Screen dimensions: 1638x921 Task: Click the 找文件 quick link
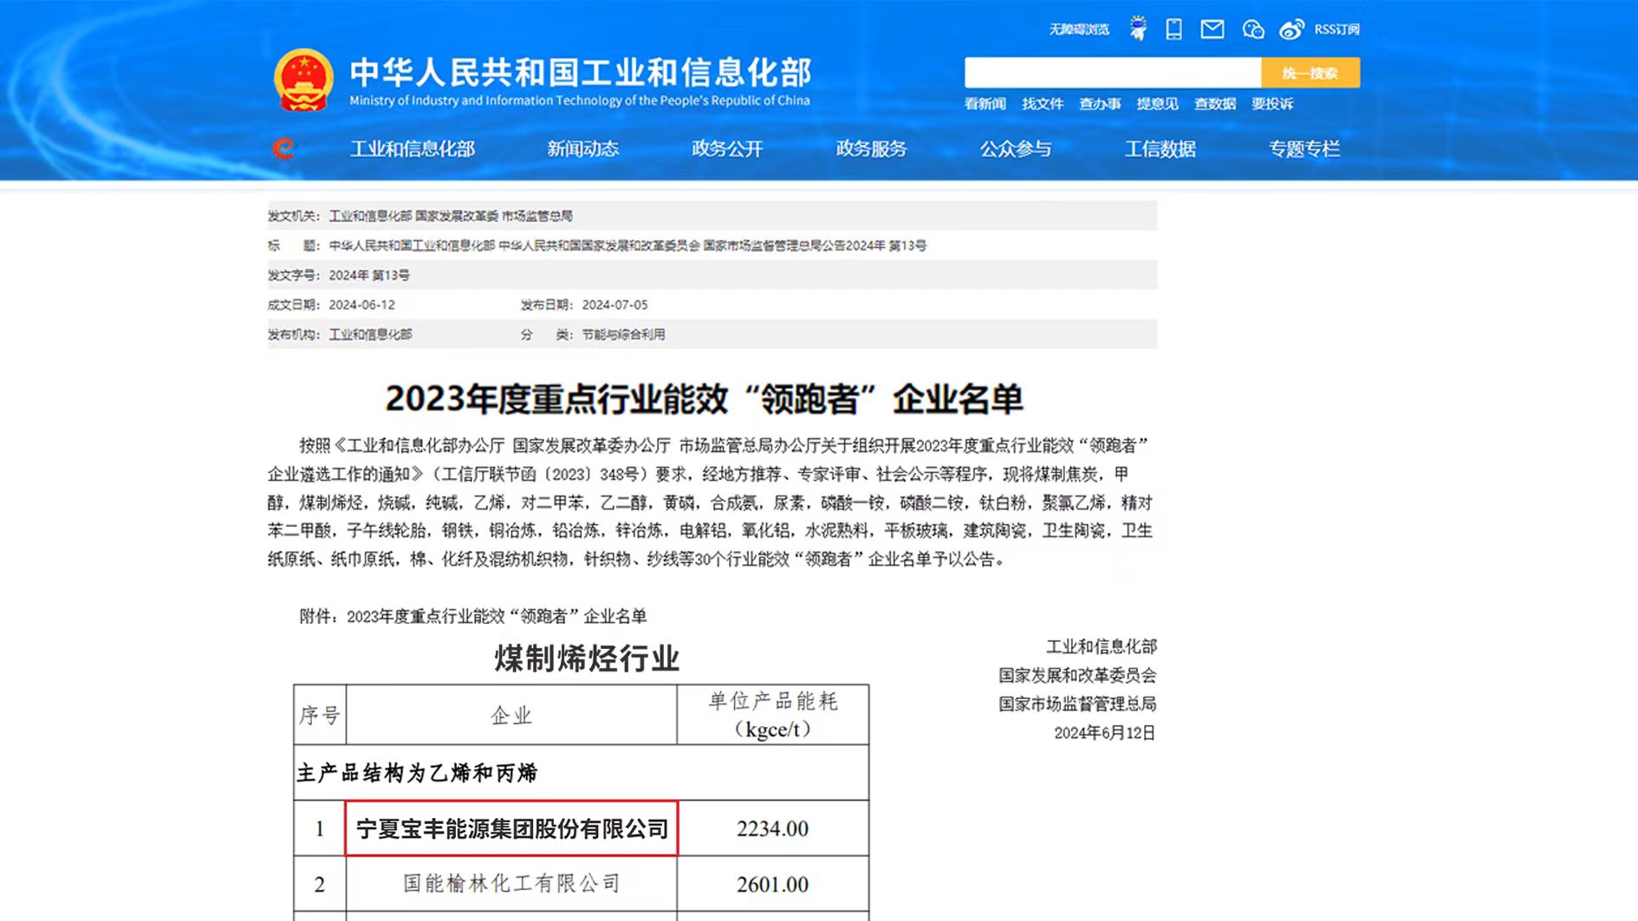point(1042,104)
